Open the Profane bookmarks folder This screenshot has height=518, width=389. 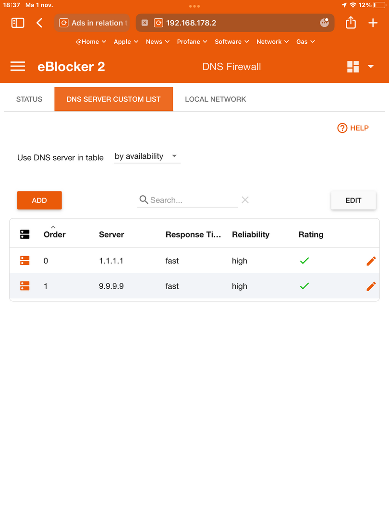click(192, 42)
